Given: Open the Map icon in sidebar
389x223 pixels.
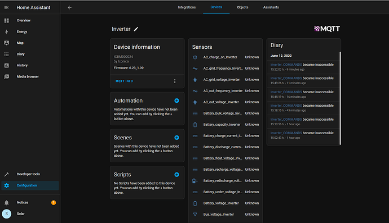Looking at the screenshot, I should [6, 43].
